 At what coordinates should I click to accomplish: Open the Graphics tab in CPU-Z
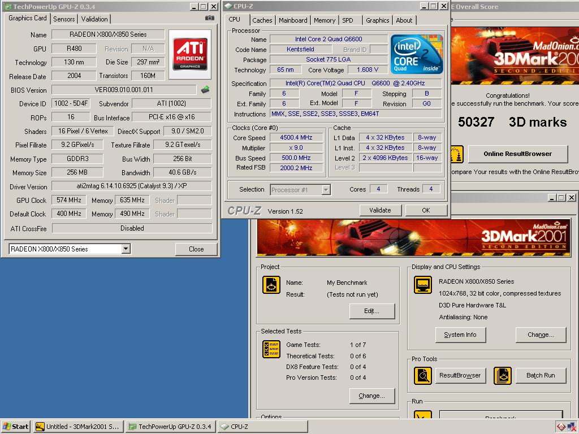point(377,20)
